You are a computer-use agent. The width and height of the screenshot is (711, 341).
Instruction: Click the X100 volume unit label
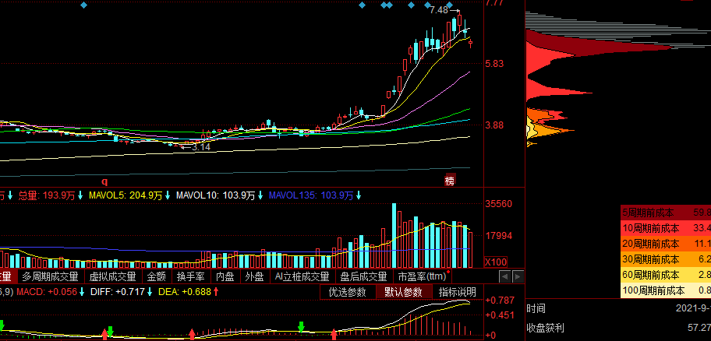coord(496,262)
